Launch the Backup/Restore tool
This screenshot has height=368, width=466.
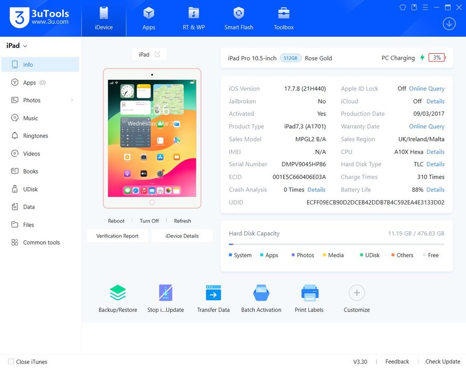coord(118,299)
